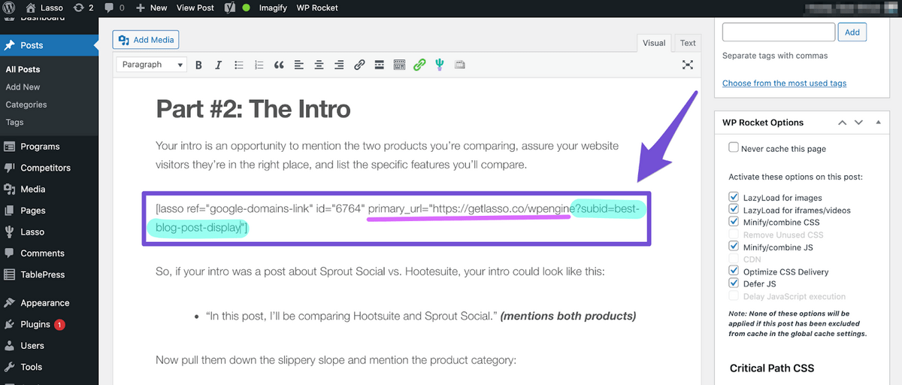
Task: Insert a numbered list
Action: [259, 65]
